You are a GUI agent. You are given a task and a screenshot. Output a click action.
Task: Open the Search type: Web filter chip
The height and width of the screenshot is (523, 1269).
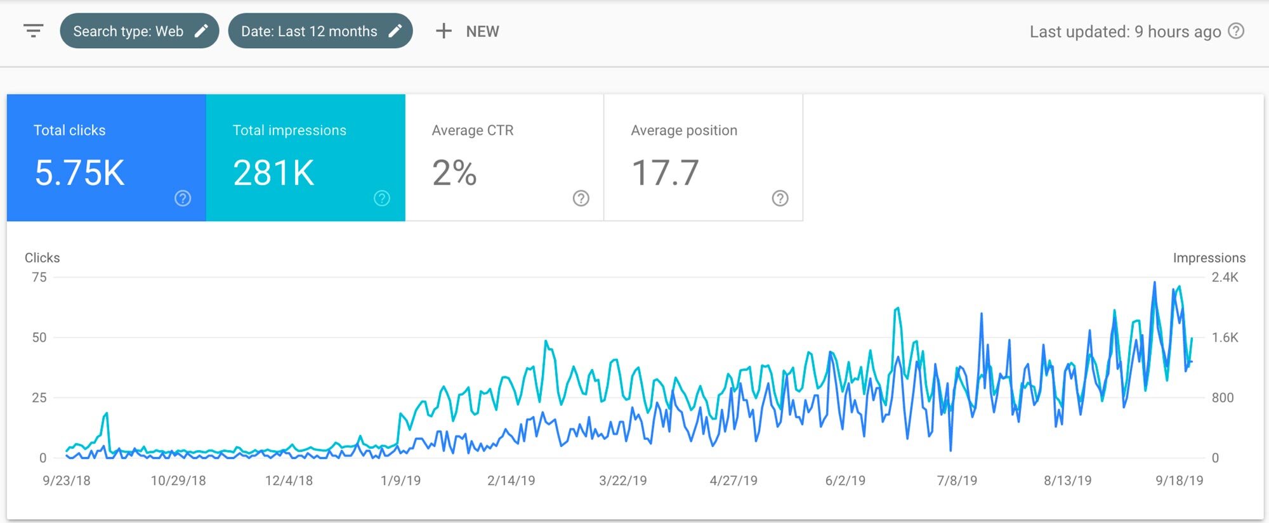click(140, 31)
